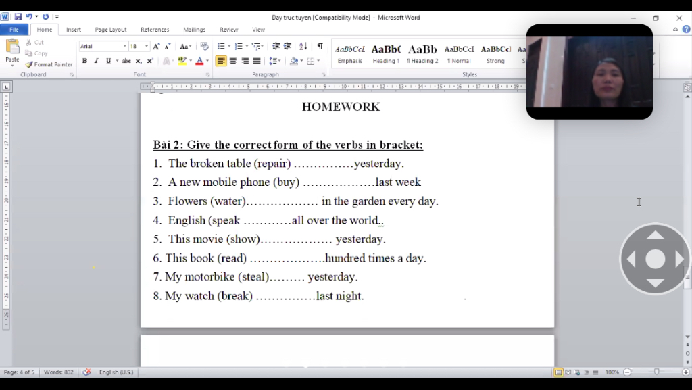Click the Sort icon in Paragraph group
The width and height of the screenshot is (692, 390).
303,47
